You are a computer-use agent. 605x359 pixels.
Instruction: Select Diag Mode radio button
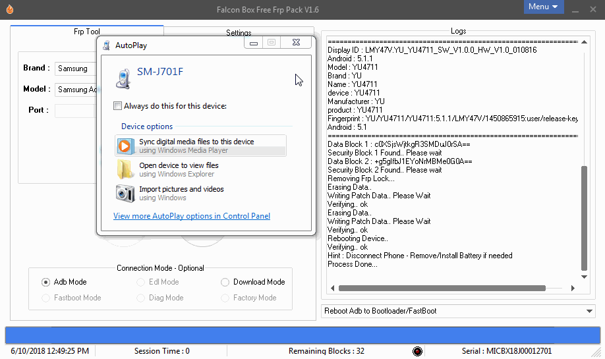click(140, 298)
